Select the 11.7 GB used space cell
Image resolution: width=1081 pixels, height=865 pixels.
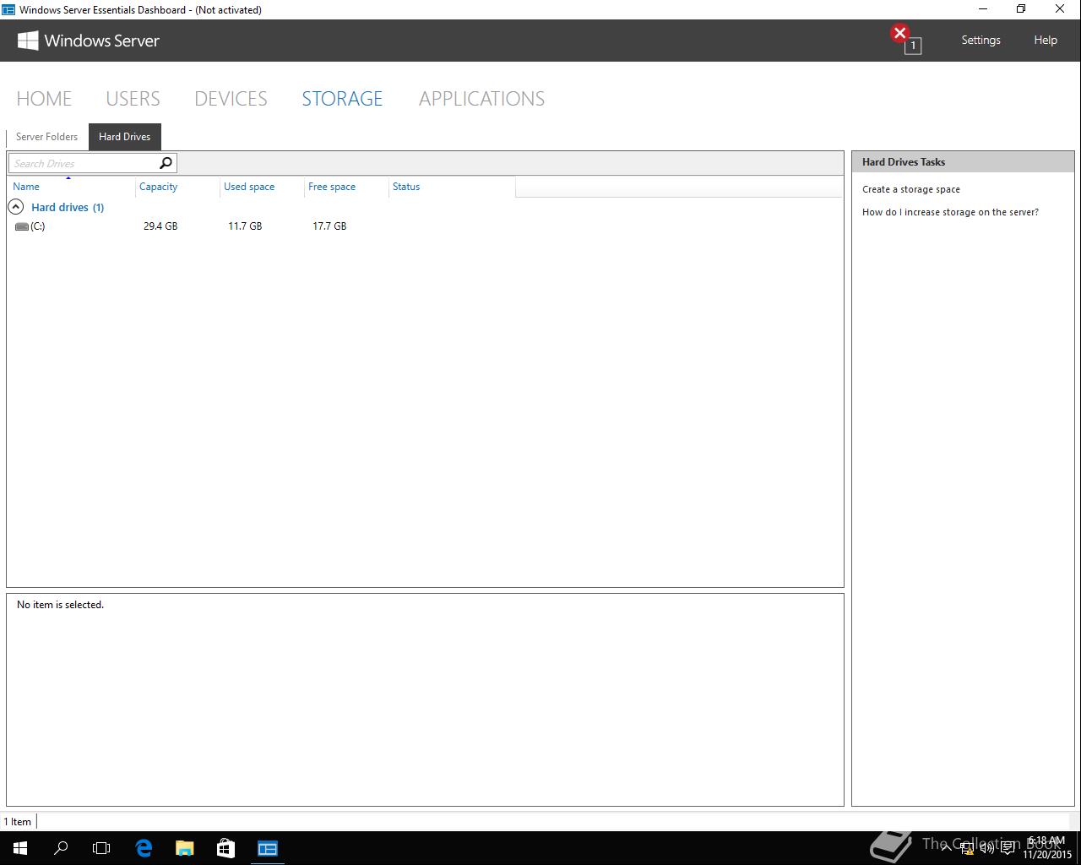click(x=245, y=226)
